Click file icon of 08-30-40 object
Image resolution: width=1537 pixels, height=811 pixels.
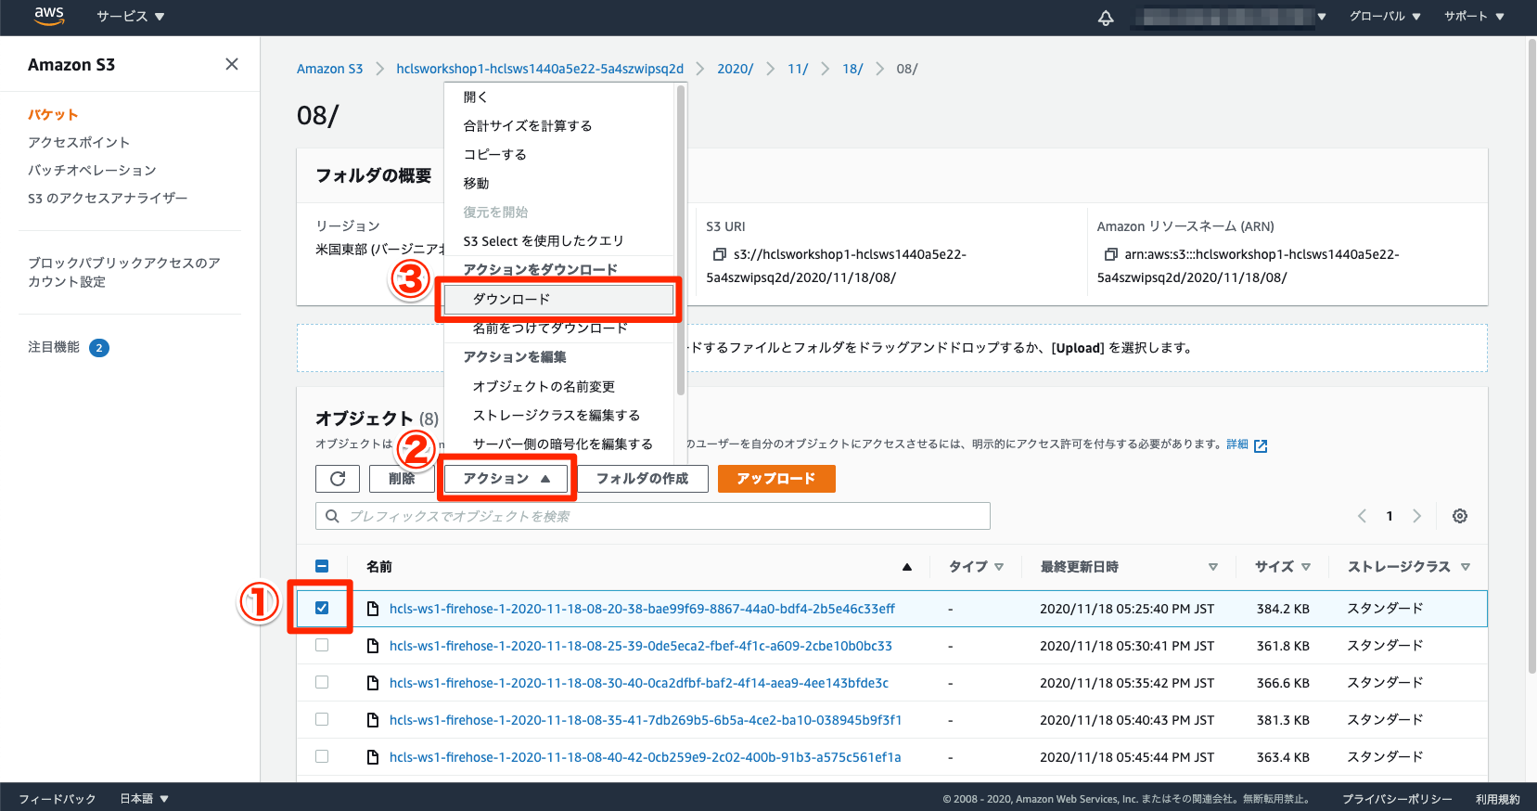point(373,683)
